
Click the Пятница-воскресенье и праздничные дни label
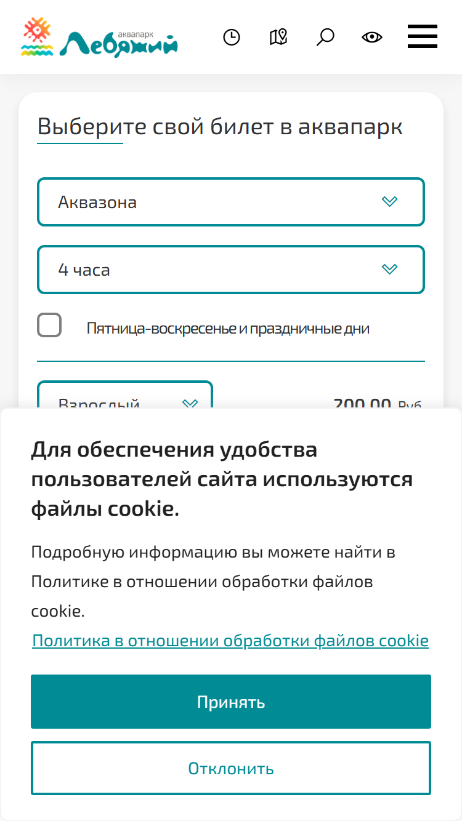(x=228, y=329)
